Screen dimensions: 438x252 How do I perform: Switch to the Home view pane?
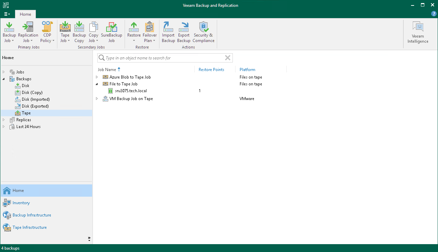tap(46, 191)
